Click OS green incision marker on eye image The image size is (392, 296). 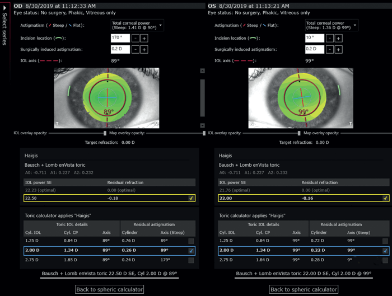point(339,90)
